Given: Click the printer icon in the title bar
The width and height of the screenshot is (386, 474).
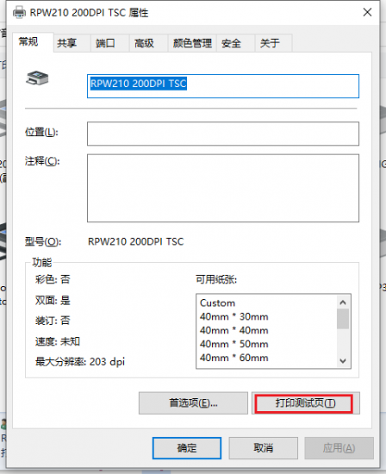Looking at the screenshot, I should [19, 12].
